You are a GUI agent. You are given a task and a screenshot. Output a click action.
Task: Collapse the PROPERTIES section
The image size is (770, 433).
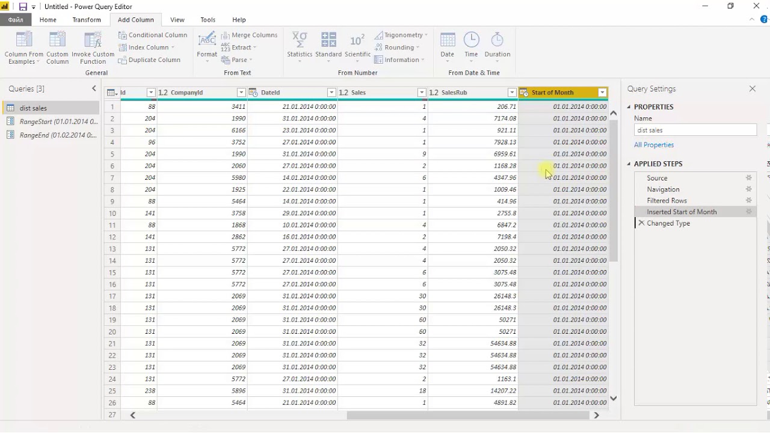(629, 107)
